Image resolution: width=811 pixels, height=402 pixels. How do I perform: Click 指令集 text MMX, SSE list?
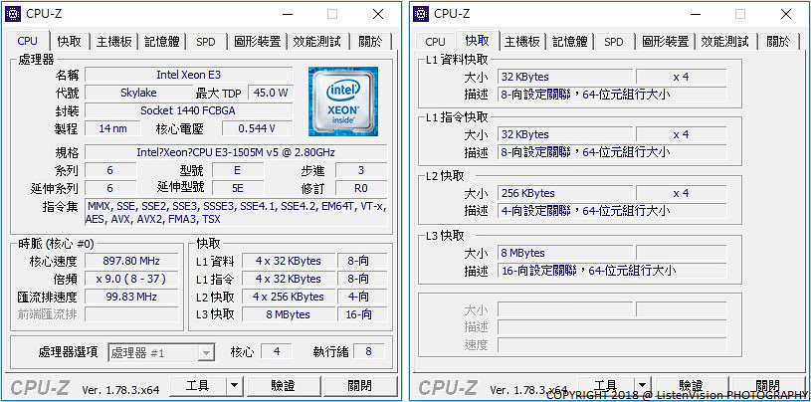coord(236,213)
